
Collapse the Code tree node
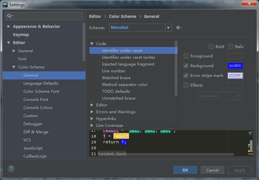[x=92, y=44]
